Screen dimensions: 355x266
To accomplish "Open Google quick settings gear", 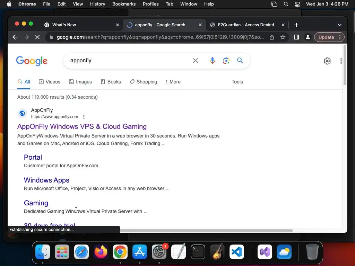I will [x=327, y=61].
